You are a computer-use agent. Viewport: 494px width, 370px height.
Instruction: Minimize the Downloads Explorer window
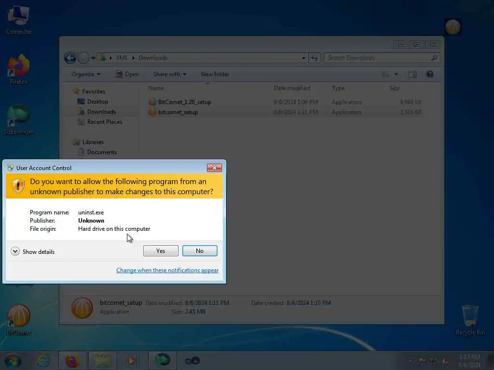(401, 45)
